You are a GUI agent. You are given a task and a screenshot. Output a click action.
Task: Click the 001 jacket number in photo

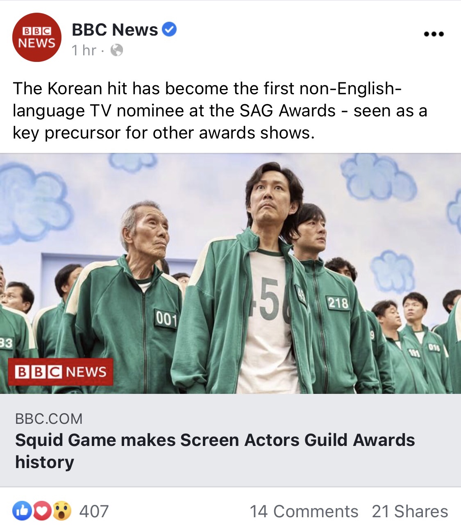coord(166,319)
